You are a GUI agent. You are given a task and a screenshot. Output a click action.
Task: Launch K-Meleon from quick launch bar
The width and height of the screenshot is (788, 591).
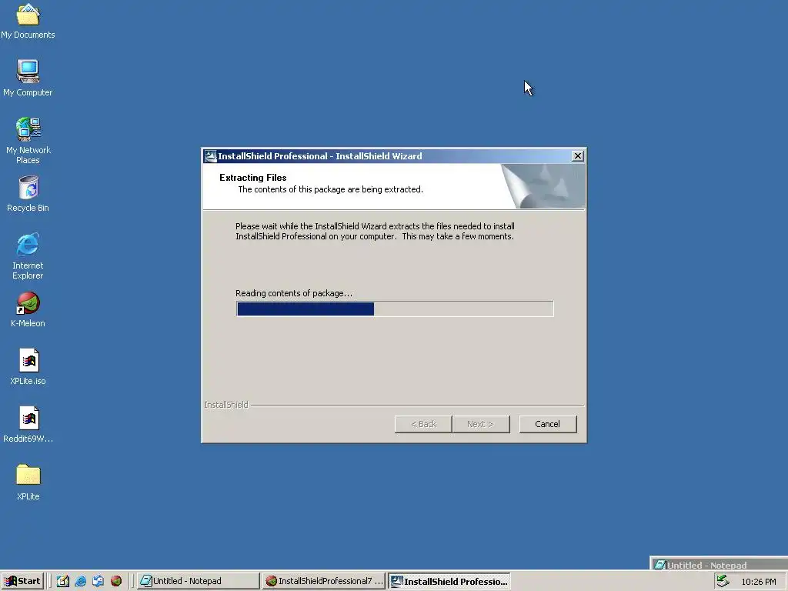116,581
